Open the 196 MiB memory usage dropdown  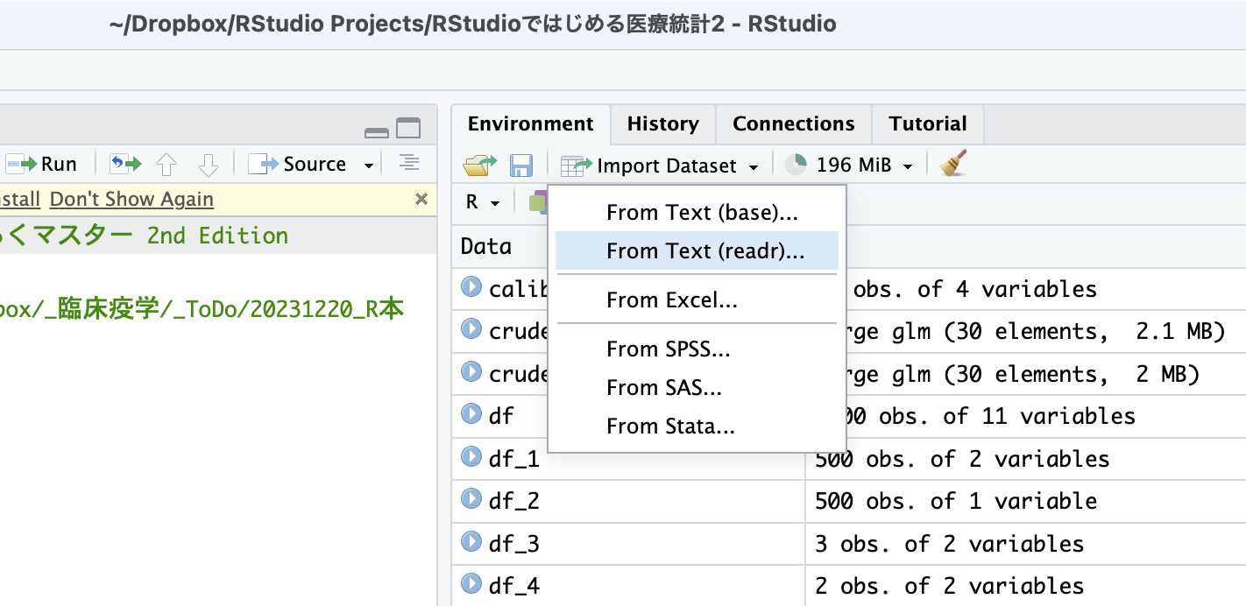908,166
